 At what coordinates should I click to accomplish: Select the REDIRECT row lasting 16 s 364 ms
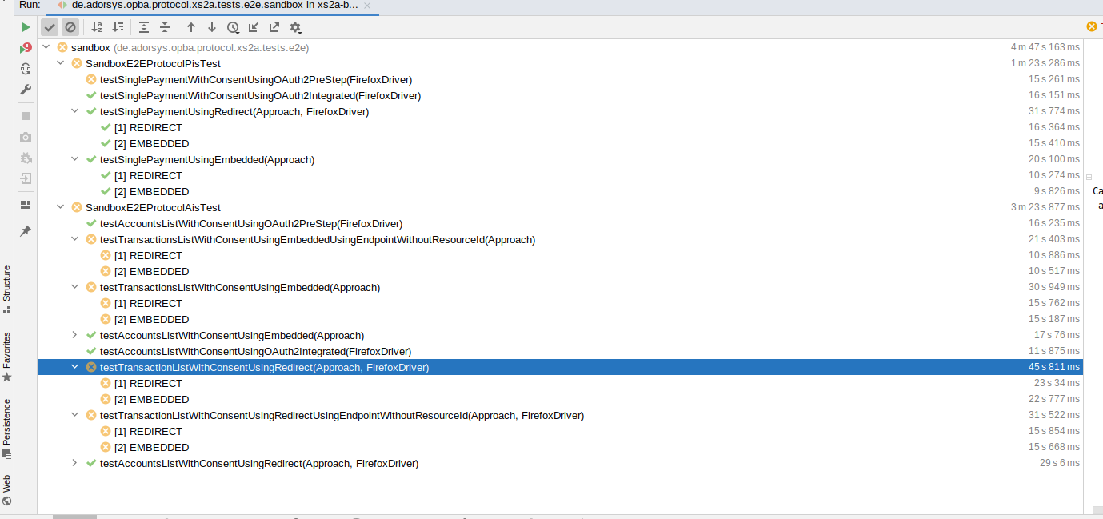(559, 128)
